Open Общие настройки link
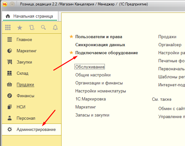 (93, 75)
